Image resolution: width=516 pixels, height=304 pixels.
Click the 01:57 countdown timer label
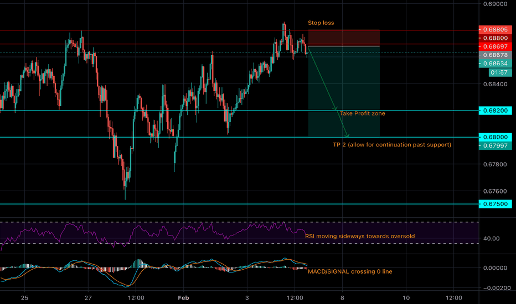(x=500, y=72)
